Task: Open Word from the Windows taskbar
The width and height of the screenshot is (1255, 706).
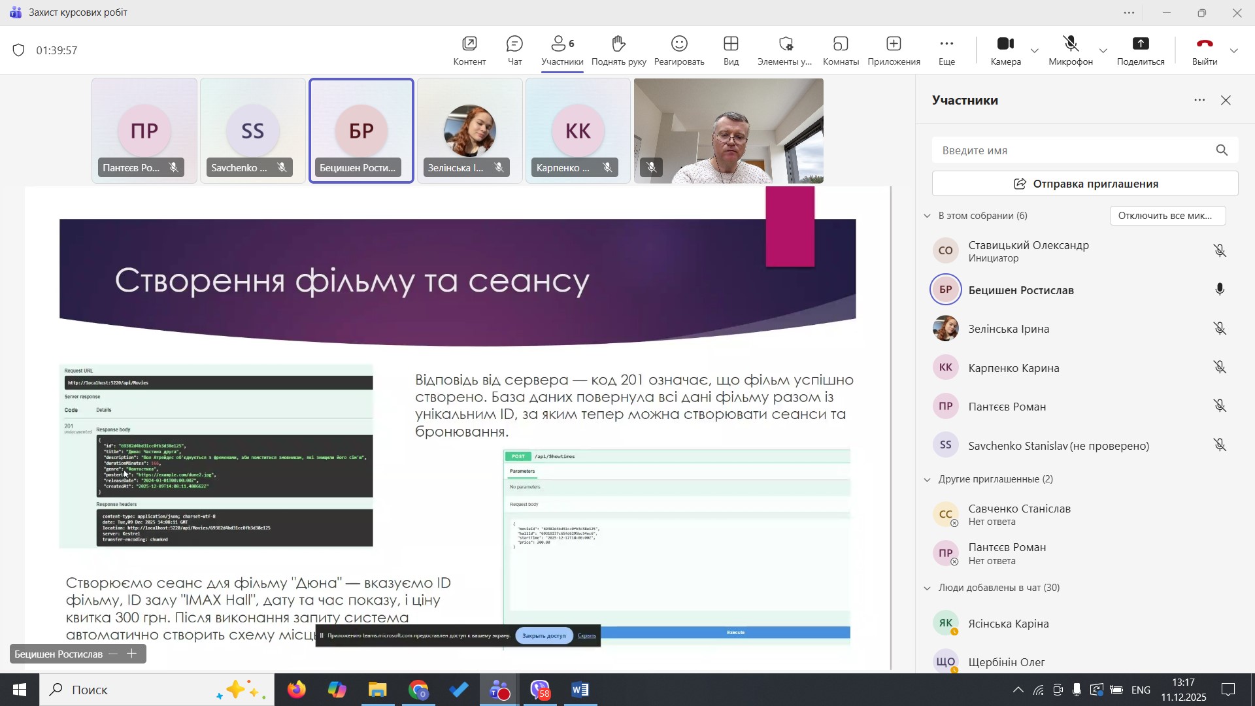Action: (580, 690)
